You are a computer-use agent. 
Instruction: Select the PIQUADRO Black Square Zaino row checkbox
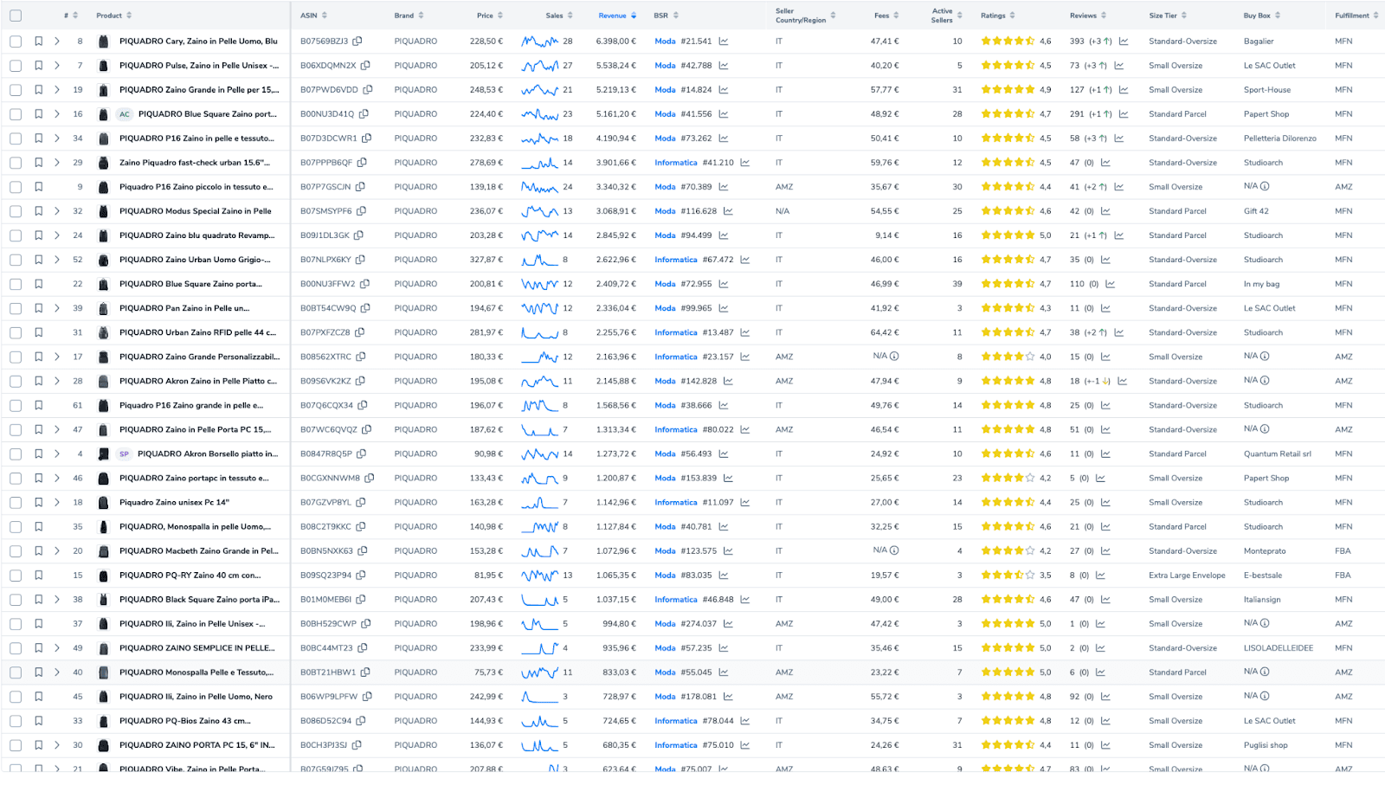point(16,599)
